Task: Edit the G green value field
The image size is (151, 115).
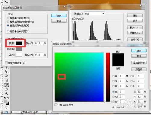Action: pyautogui.click(x=122, y=97)
